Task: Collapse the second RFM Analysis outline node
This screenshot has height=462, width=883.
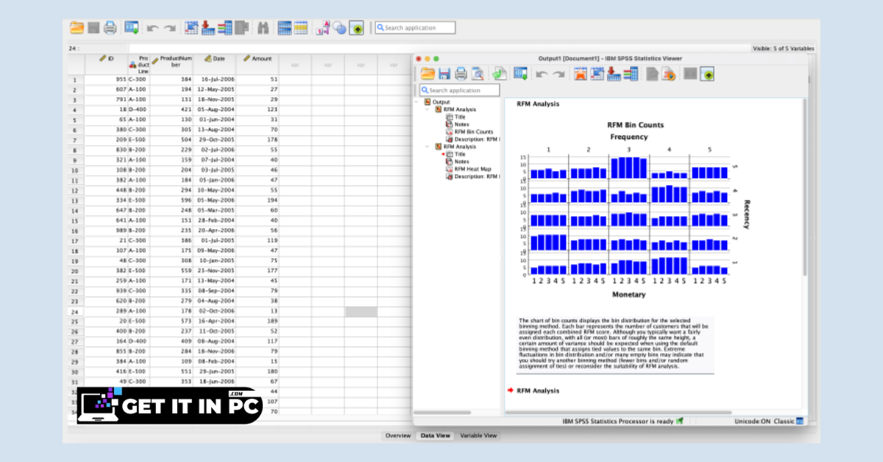Action: [x=427, y=146]
